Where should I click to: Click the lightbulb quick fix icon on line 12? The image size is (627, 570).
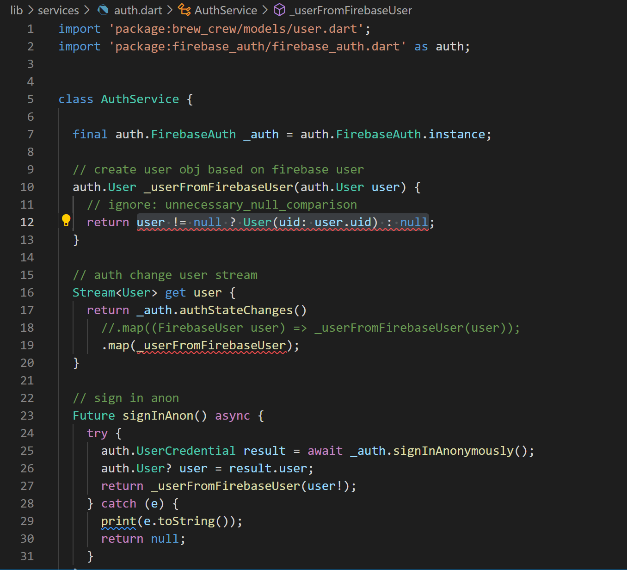66,220
